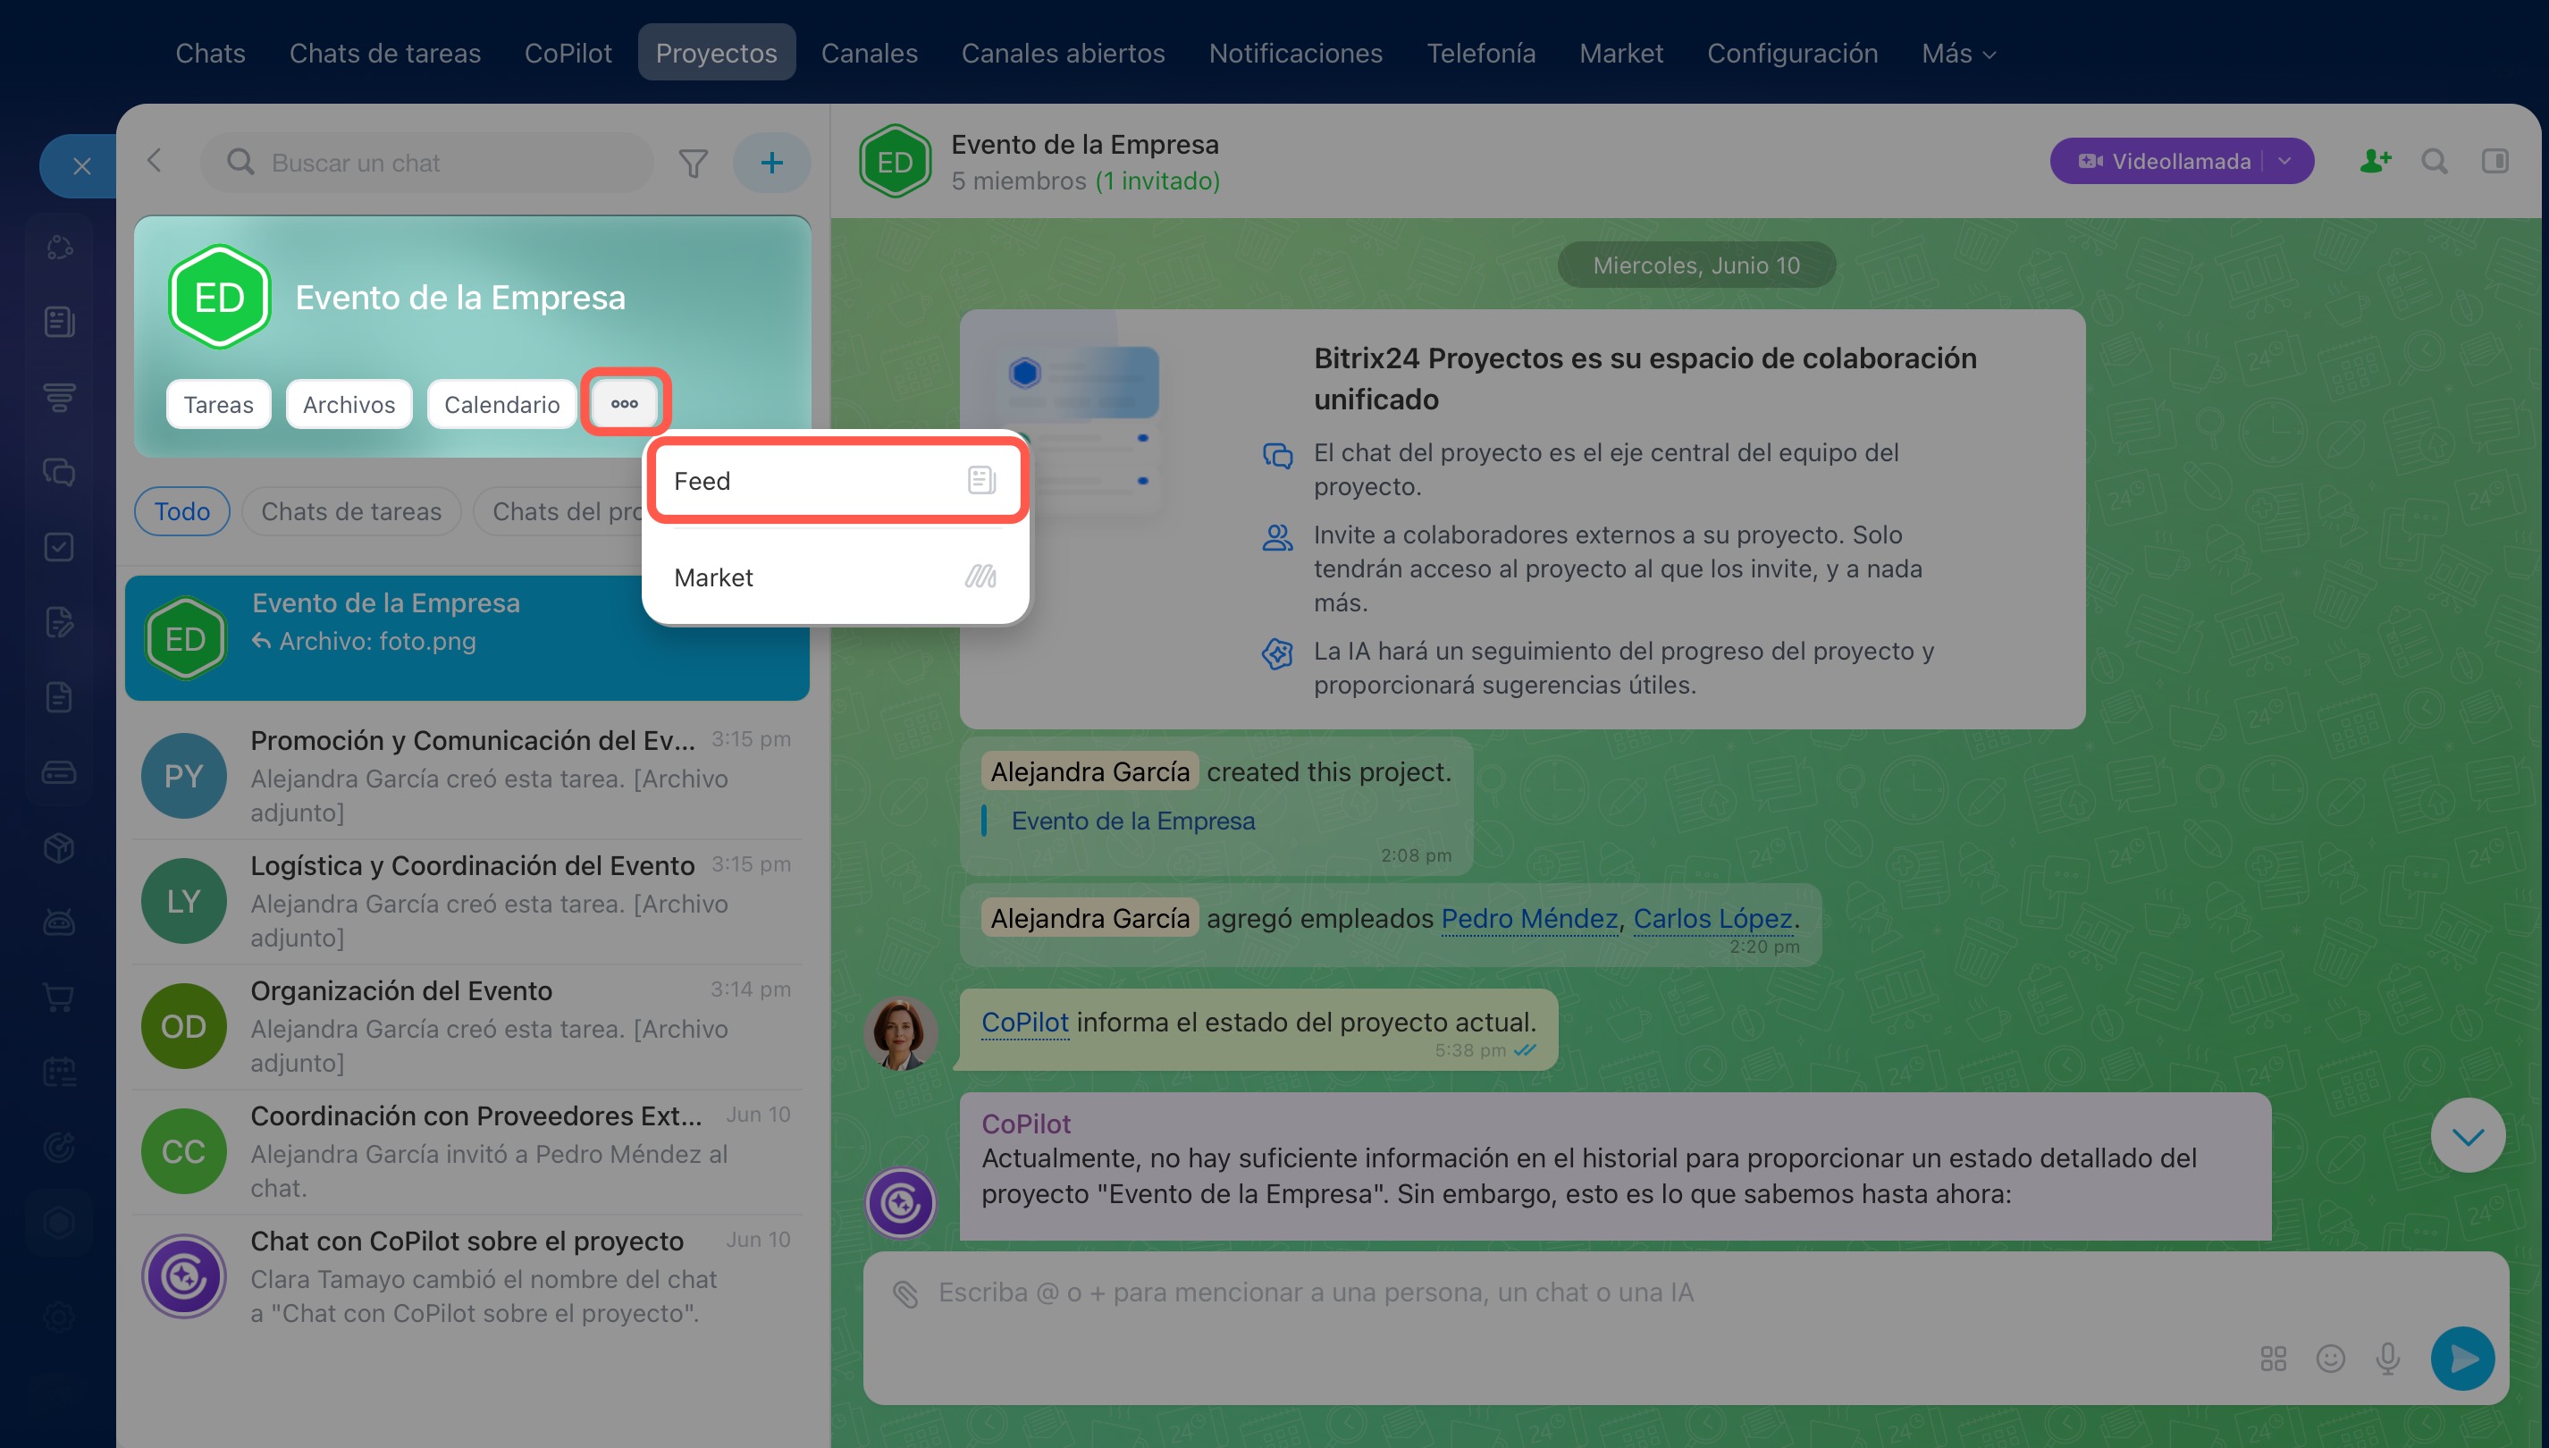
Task: Open the document icon in left sidebar
Action: click(59, 697)
